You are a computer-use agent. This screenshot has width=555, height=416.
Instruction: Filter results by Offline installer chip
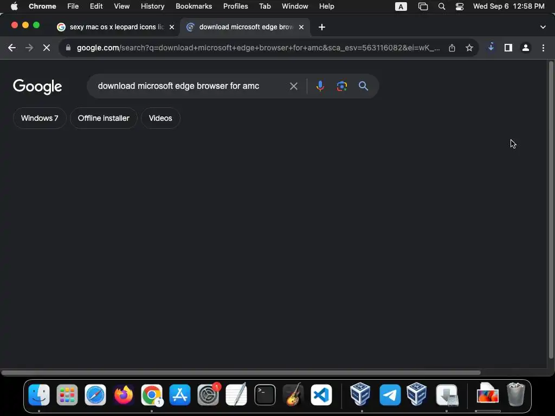click(104, 118)
